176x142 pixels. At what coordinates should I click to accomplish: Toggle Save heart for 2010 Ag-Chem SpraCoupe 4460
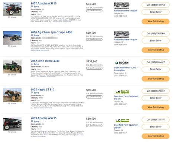(32, 35)
